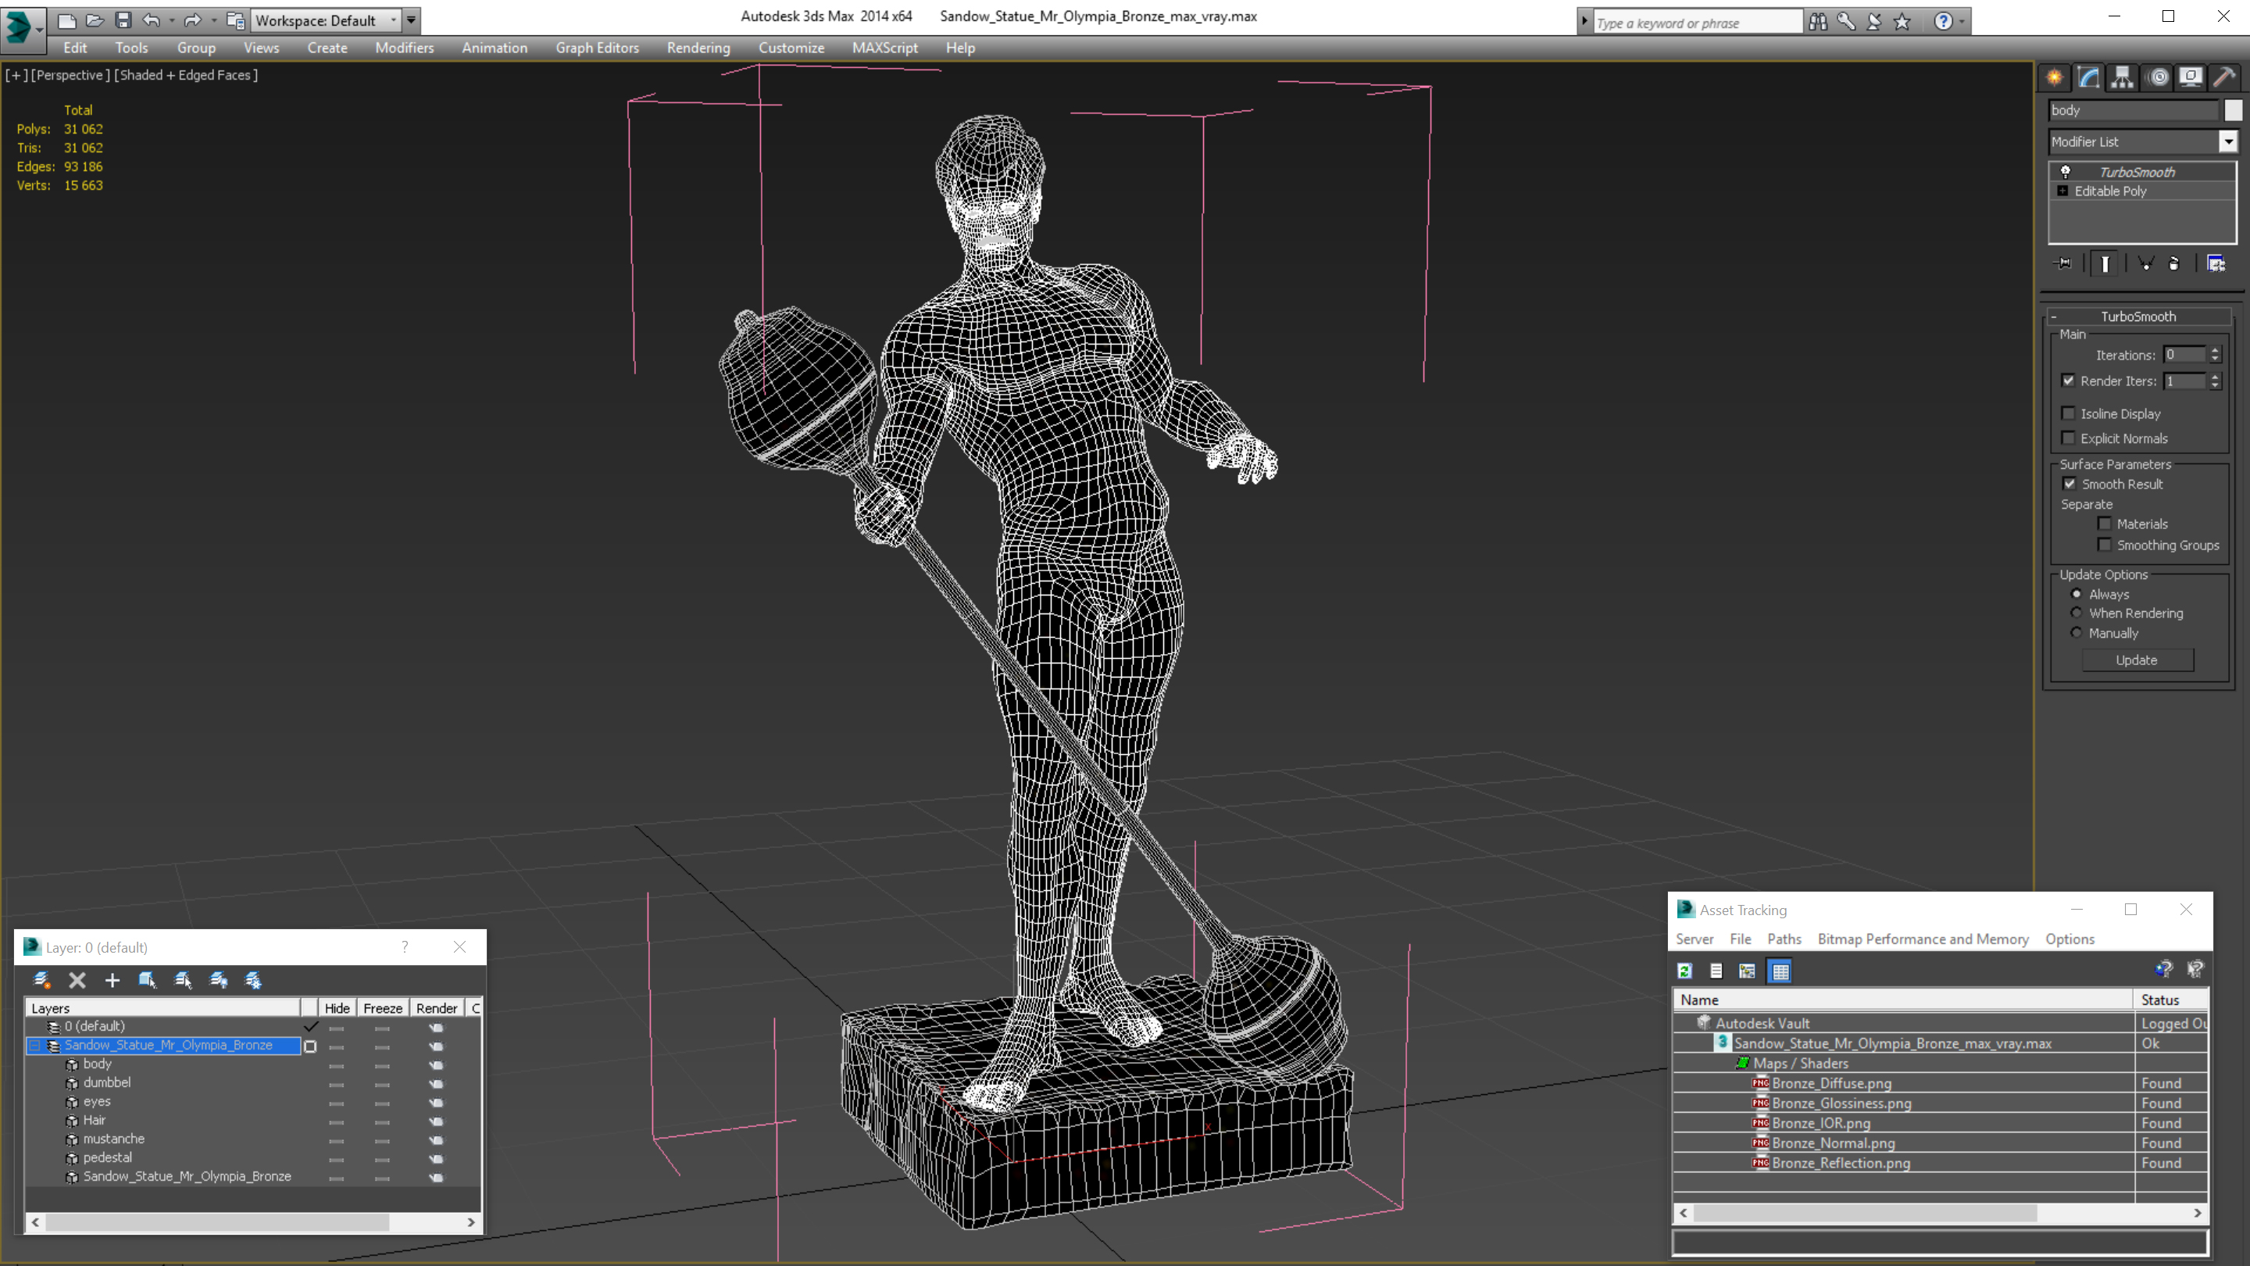Open quick access toolbar customize arrow
The height and width of the screenshot is (1266, 2250).
(412, 20)
